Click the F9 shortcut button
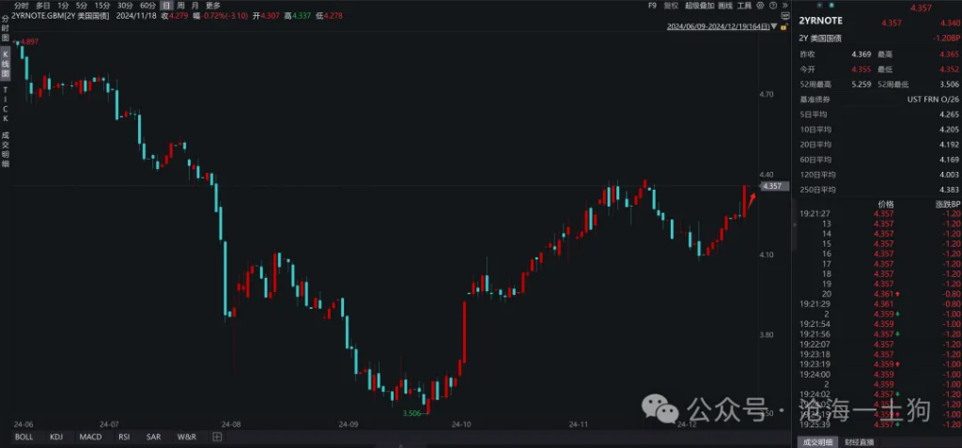This screenshot has height=448, width=962. [651, 6]
